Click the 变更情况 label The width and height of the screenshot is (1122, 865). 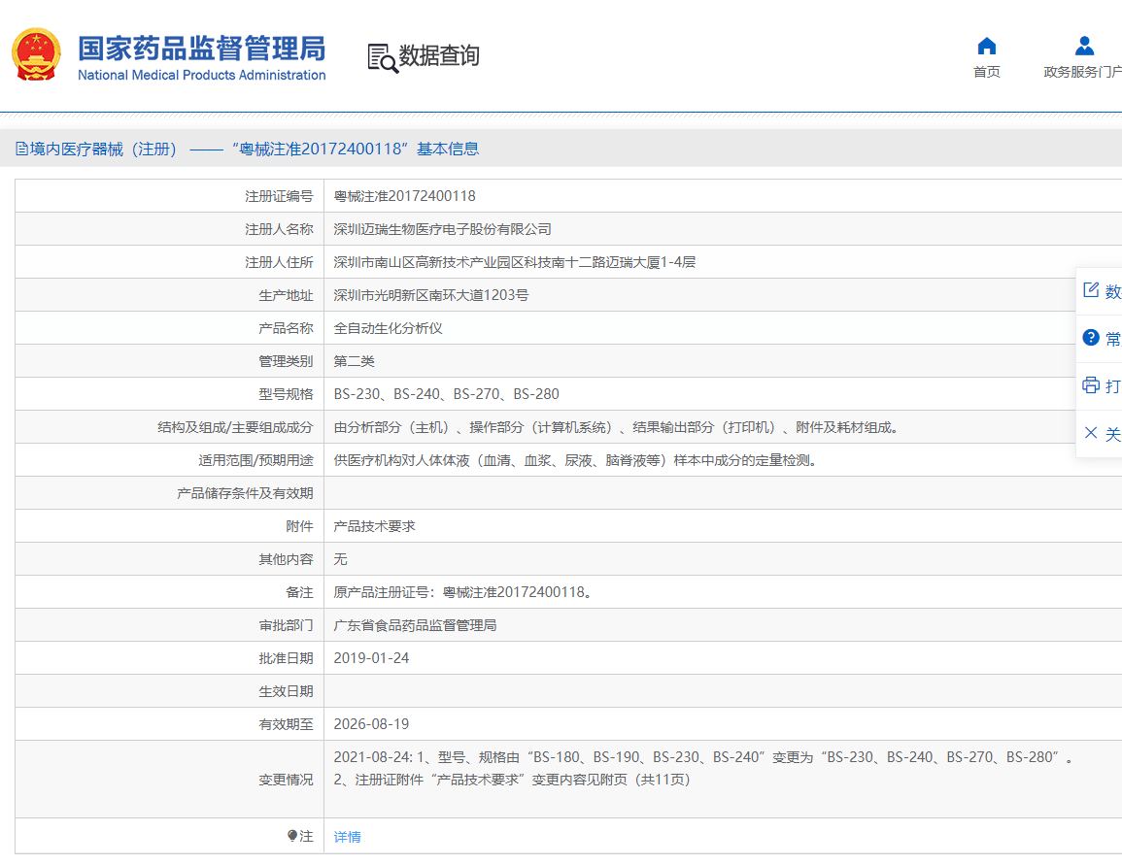(x=286, y=780)
